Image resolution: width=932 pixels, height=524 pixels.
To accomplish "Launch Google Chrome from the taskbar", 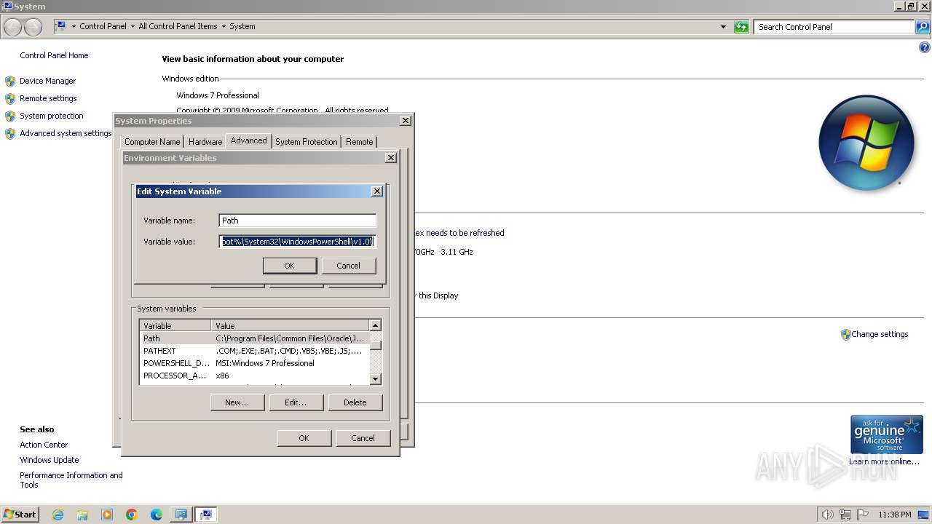I will click(x=132, y=515).
